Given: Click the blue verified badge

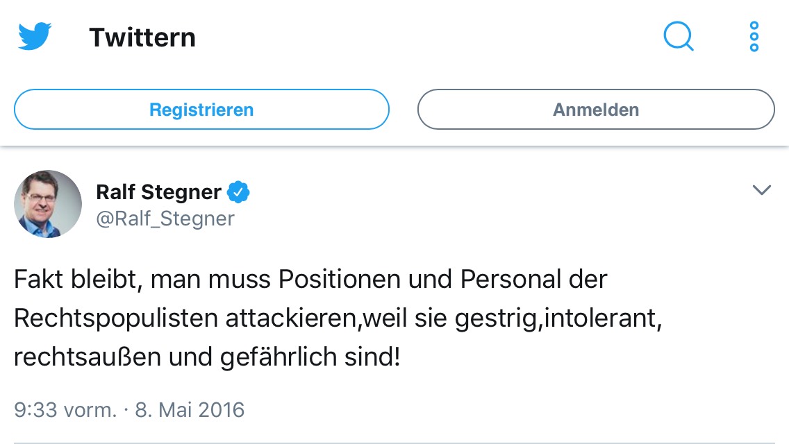Looking at the screenshot, I should click(x=239, y=191).
